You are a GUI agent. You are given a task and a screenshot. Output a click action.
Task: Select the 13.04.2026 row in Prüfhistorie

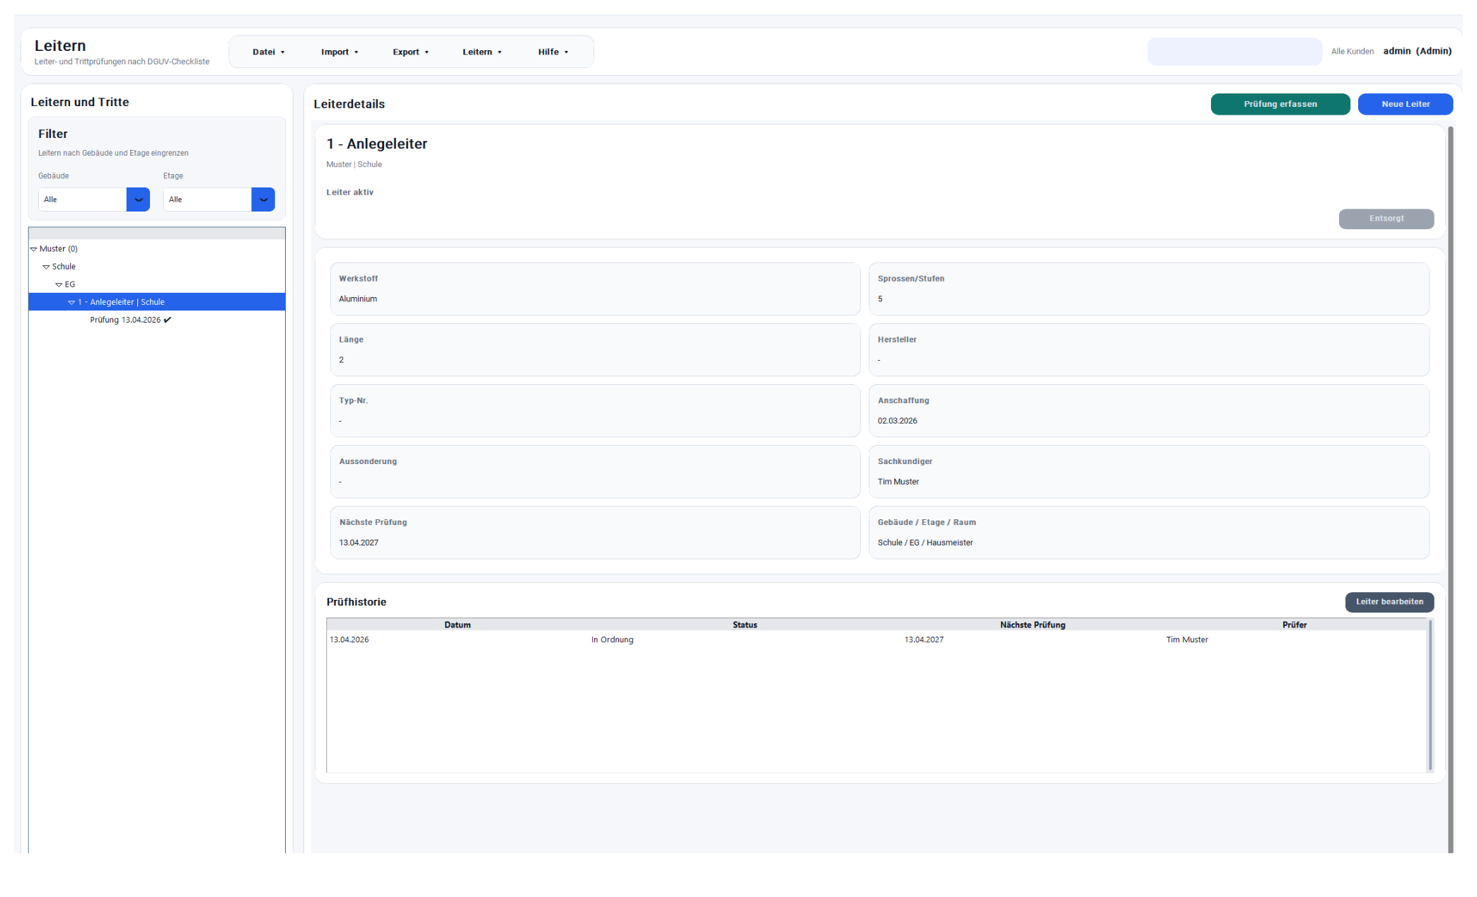point(349,640)
